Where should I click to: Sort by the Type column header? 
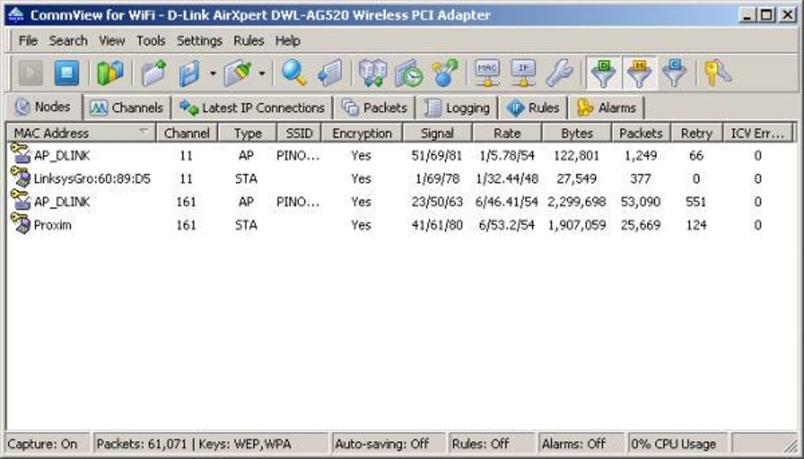[x=248, y=133]
